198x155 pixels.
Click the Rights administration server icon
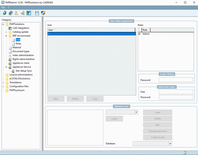[x=10, y=59]
